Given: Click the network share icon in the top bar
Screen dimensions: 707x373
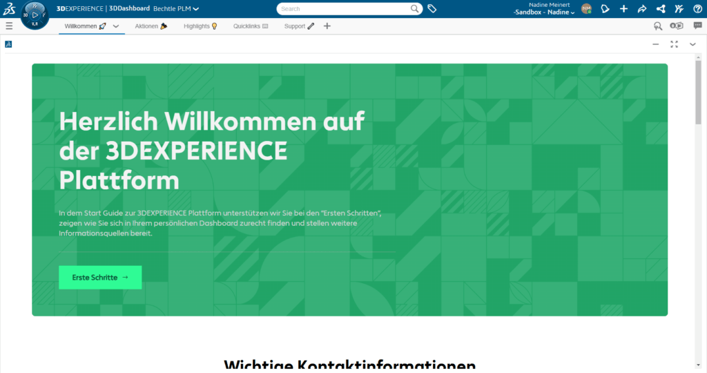Looking at the screenshot, I should click(x=661, y=9).
